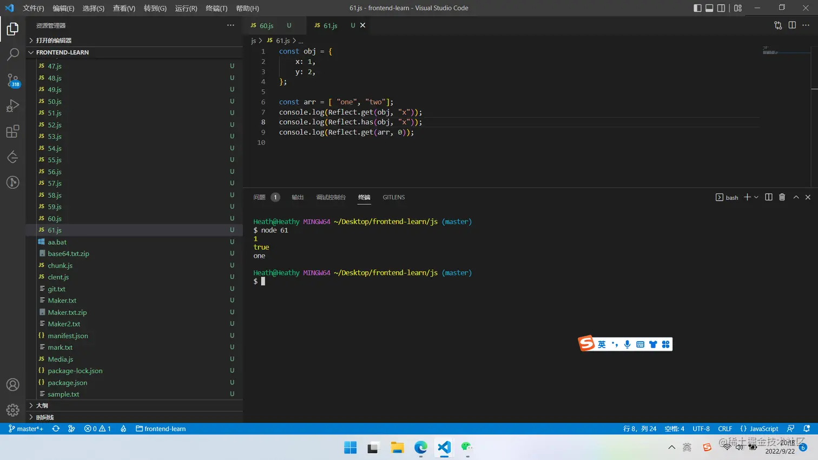Image resolution: width=818 pixels, height=460 pixels.
Task: Split the terminal panel
Action: pos(768,197)
